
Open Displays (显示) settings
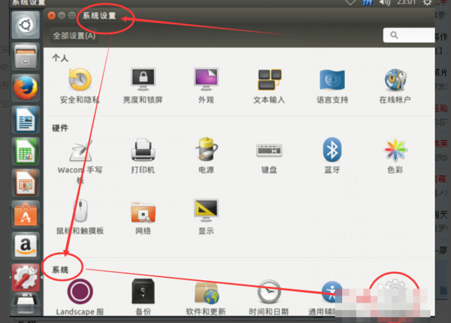pyautogui.click(x=206, y=217)
